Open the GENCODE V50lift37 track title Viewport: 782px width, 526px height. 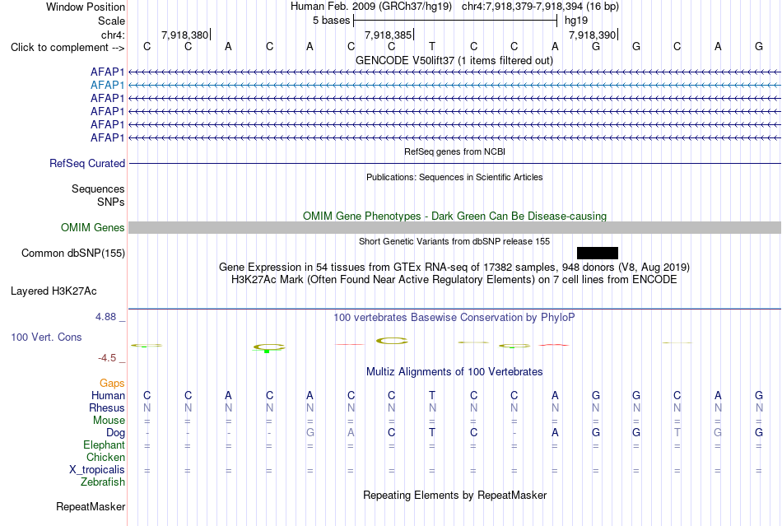point(454,60)
